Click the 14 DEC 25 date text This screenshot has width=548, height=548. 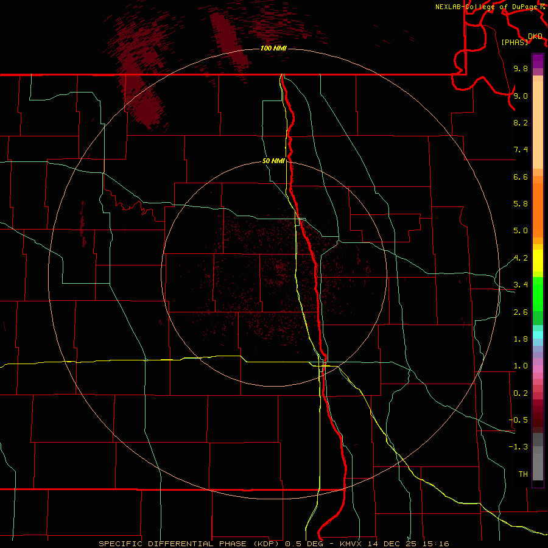tap(392, 544)
